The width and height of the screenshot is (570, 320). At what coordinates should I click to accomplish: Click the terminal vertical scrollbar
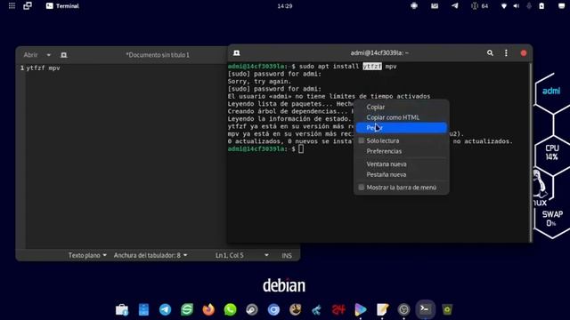pos(531,152)
